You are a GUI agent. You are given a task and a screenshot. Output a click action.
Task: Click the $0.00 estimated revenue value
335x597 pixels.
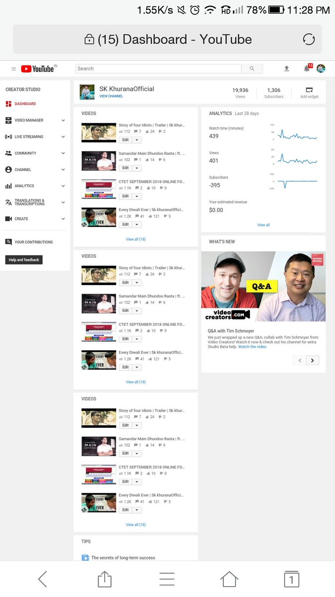click(x=216, y=210)
